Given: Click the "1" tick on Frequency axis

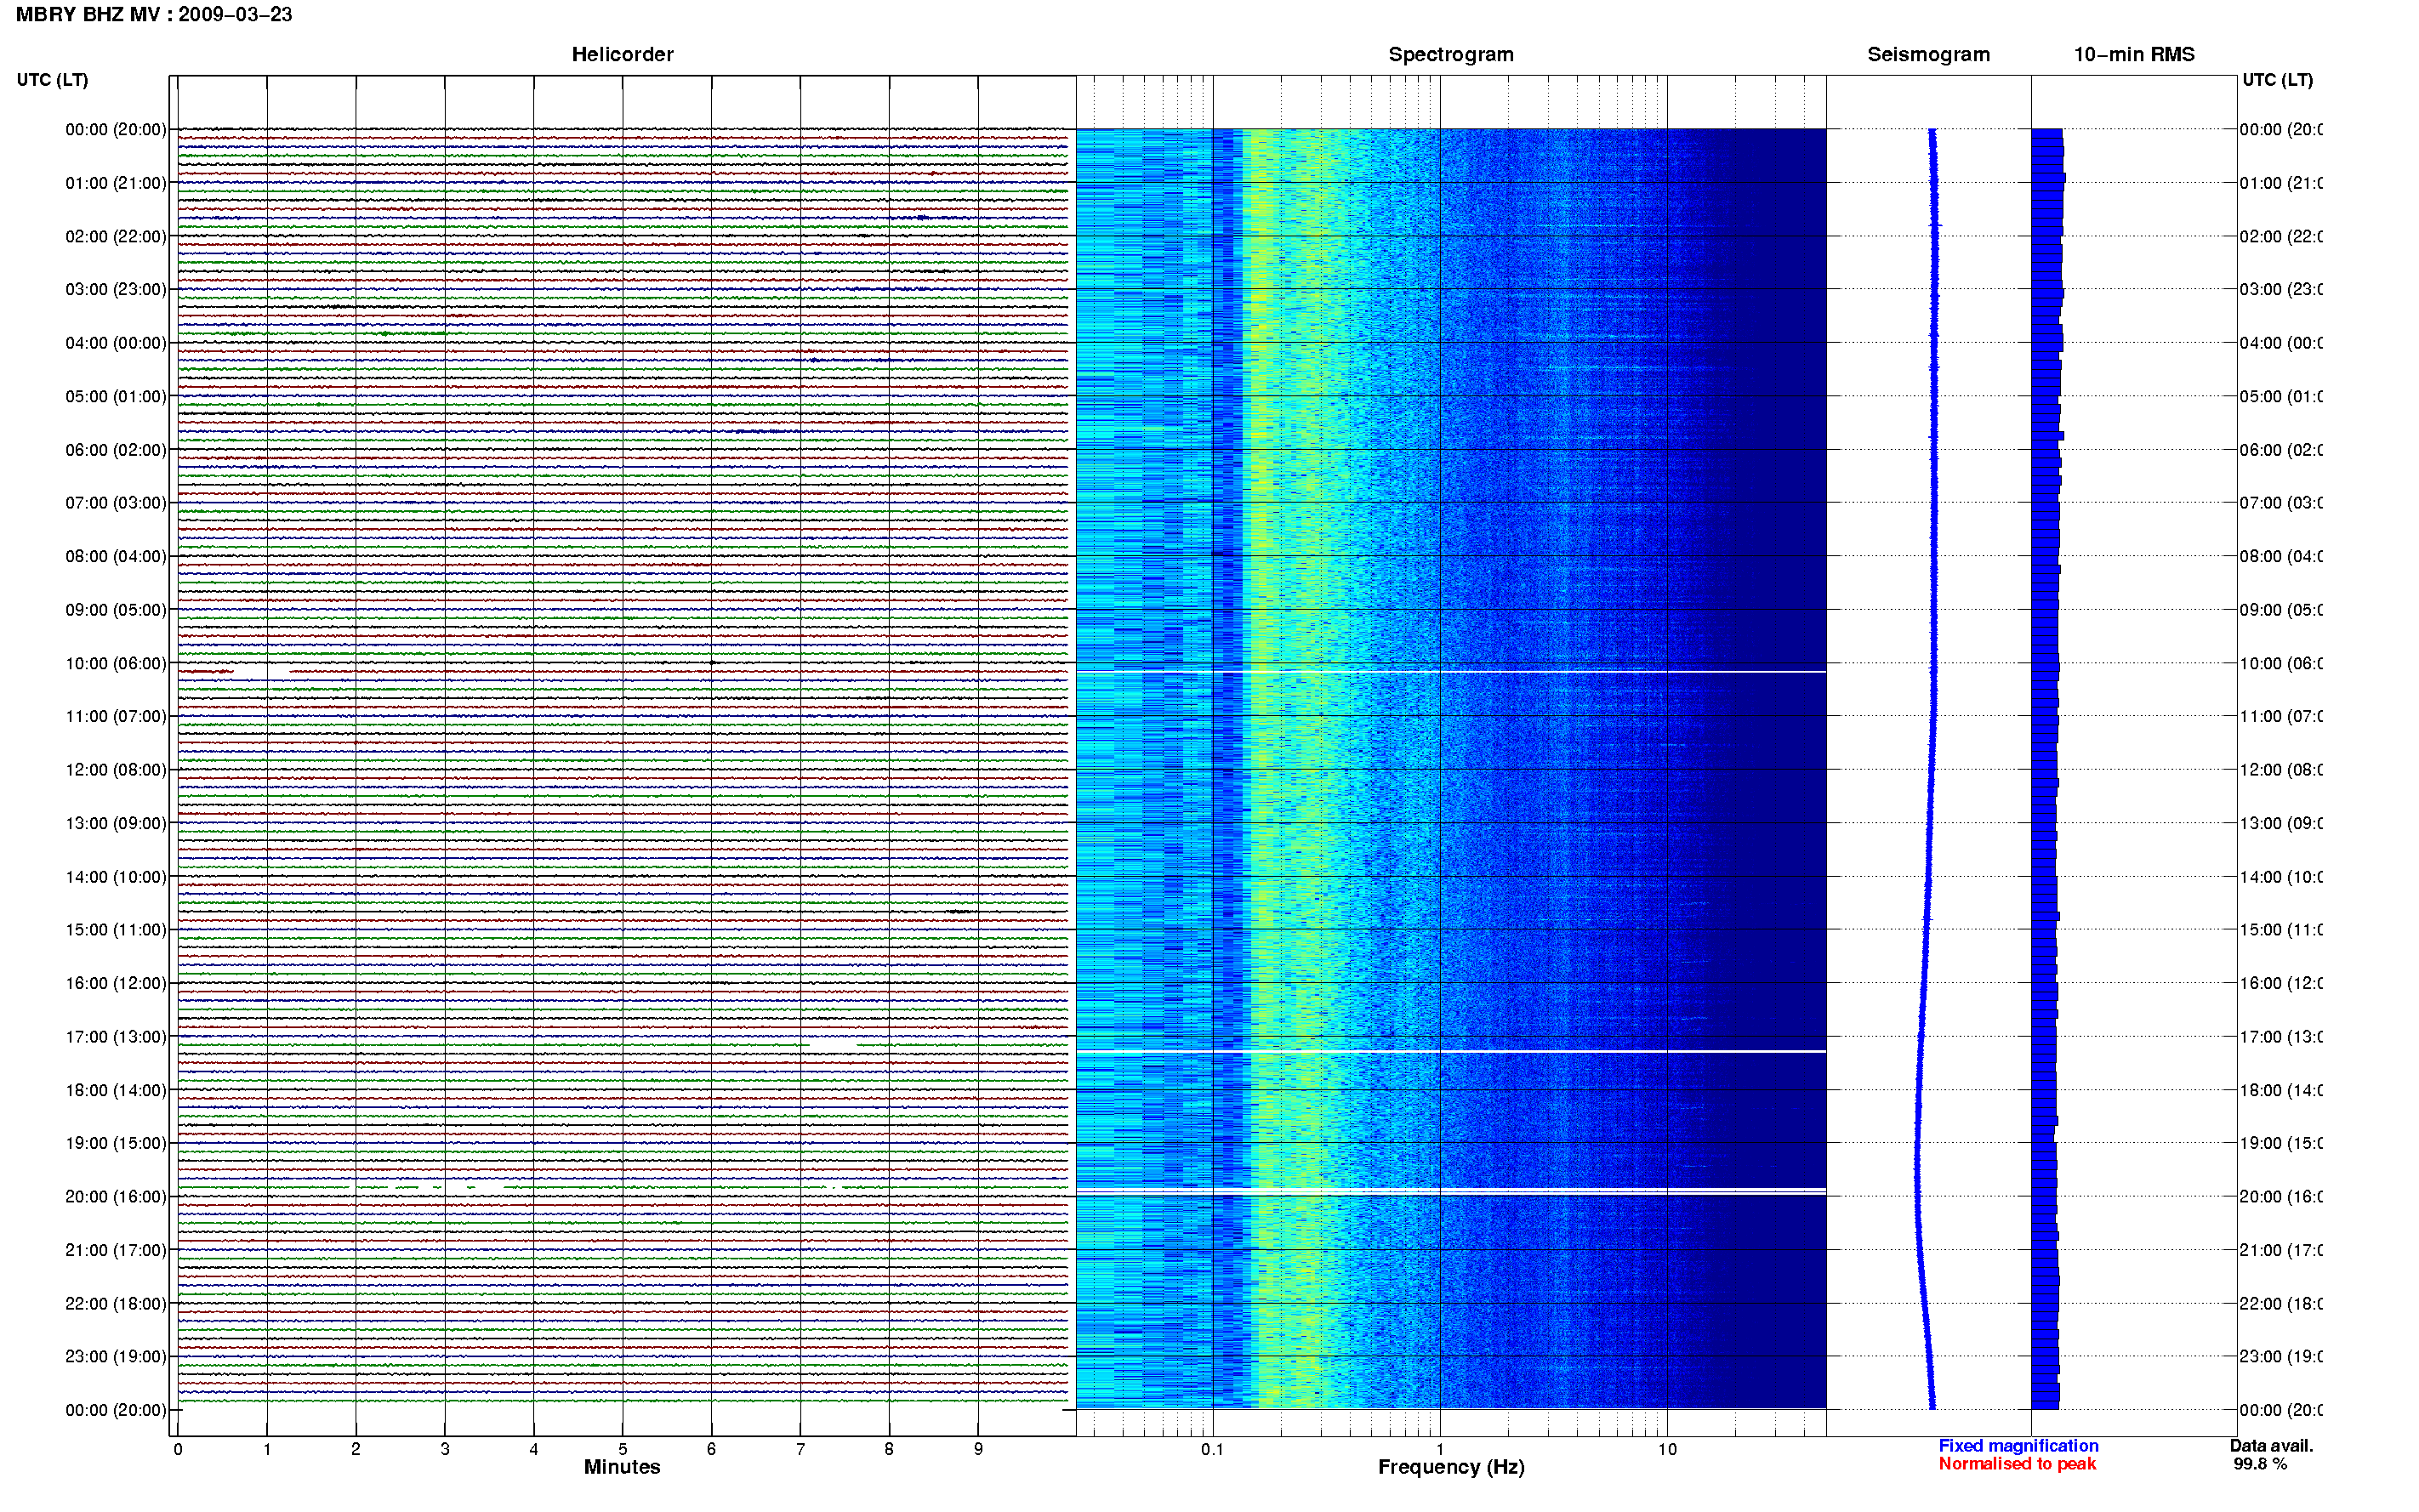Looking at the screenshot, I should (x=1440, y=1449).
